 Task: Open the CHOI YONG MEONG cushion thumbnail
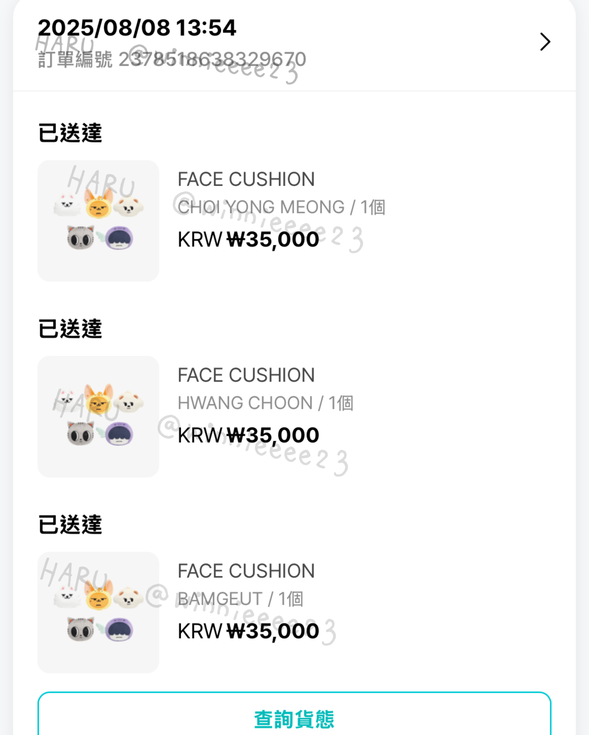tap(98, 221)
